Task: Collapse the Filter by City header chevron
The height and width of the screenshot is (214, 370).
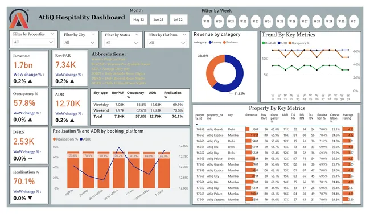Action: [93, 35]
